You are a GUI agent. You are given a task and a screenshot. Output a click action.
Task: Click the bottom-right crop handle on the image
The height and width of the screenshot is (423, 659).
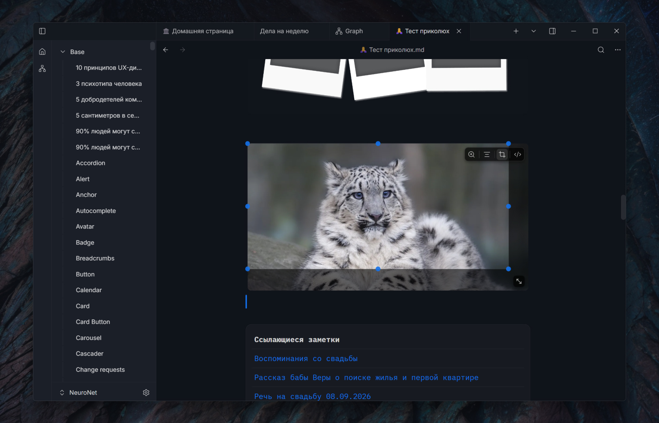click(509, 269)
